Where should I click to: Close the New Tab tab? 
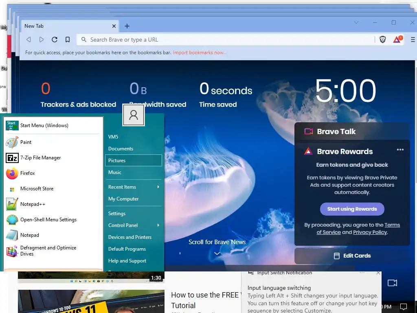(x=114, y=26)
